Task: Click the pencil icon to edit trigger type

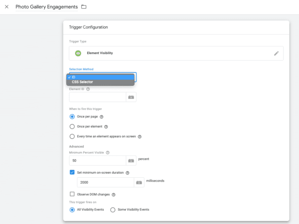Action: pos(276,54)
